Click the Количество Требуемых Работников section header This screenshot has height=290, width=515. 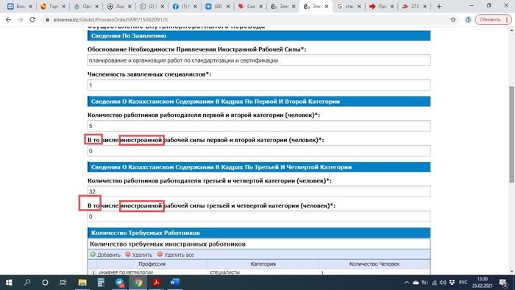tap(259, 233)
